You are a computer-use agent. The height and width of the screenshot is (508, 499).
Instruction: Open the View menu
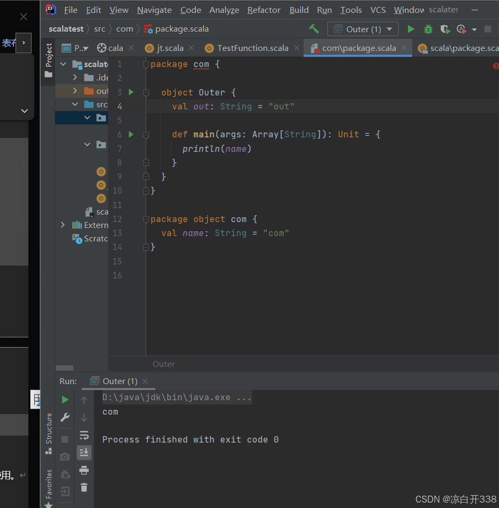coord(119,10)
